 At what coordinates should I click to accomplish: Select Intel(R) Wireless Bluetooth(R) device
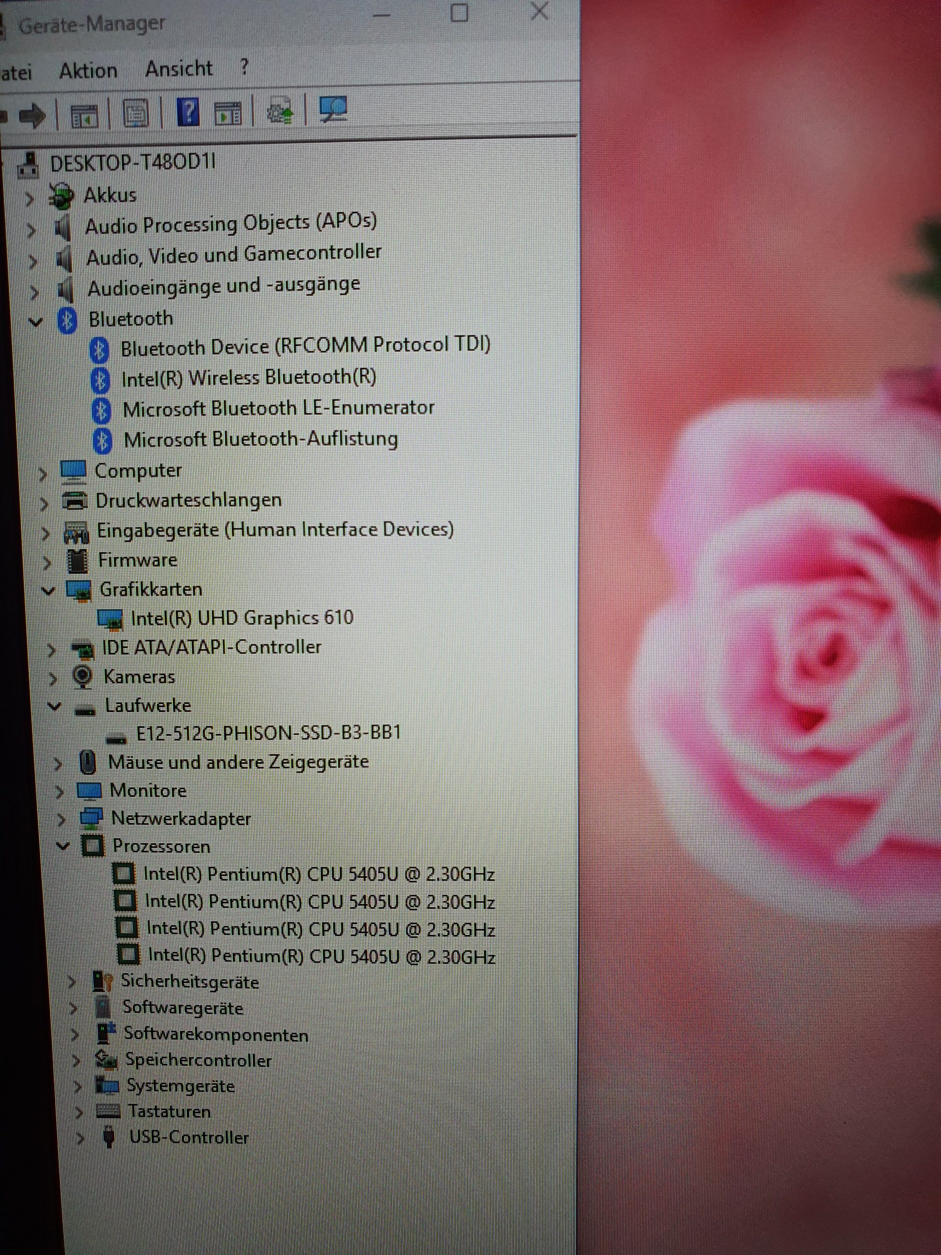tap(248, 378)
